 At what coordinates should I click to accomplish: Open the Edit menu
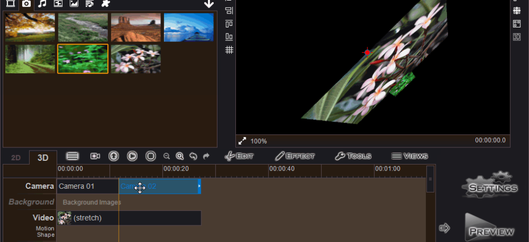239,156
